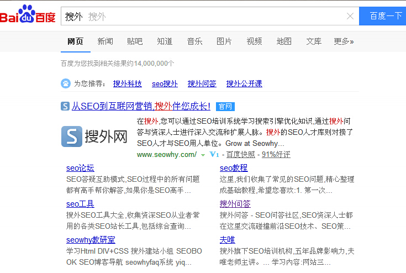Open recommended search seo搜外
Image resolution: width=406 pixels, height=273 pixels.
(165, 83)
